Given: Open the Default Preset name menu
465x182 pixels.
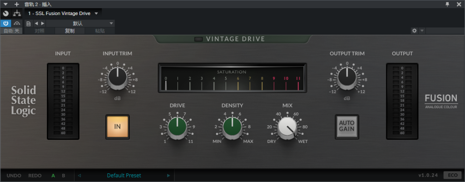Looking at the screenshot, I should (124, 176).
